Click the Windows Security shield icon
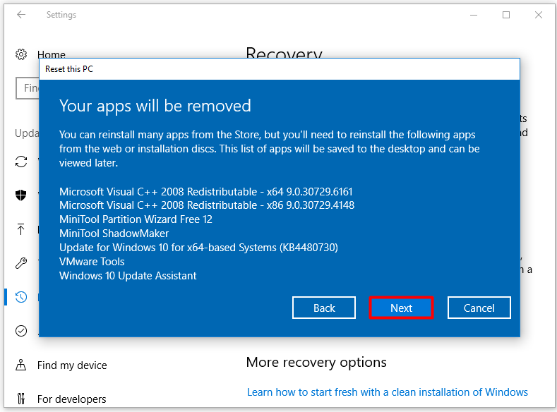The height and width of the screenshot is (412, 557). click(x=21, y=195)
